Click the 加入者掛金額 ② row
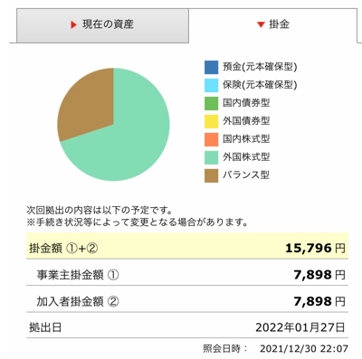This screenshot has width=362, height=359. 187,299
